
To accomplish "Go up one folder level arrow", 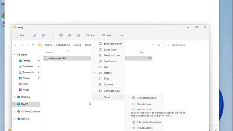I will click(33, 45).
